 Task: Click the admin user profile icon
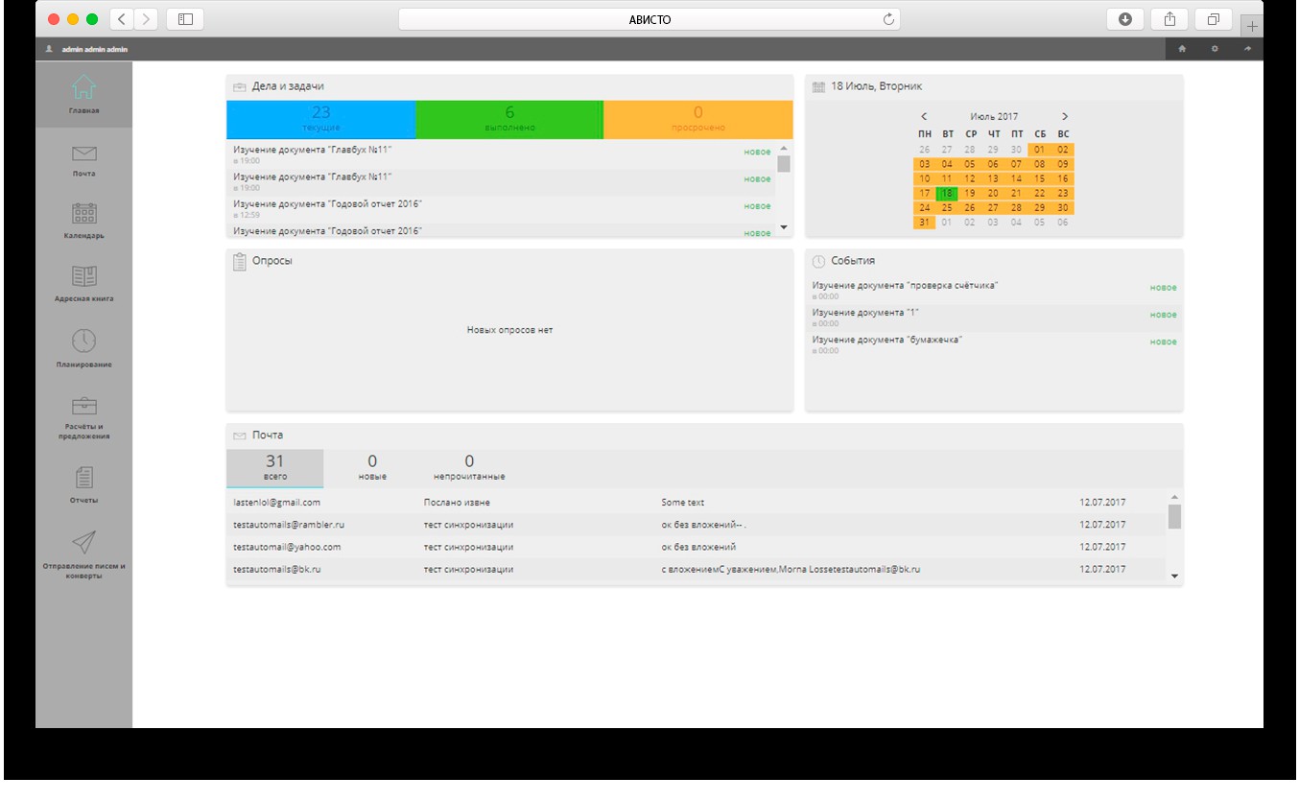(x=49, y=49)
